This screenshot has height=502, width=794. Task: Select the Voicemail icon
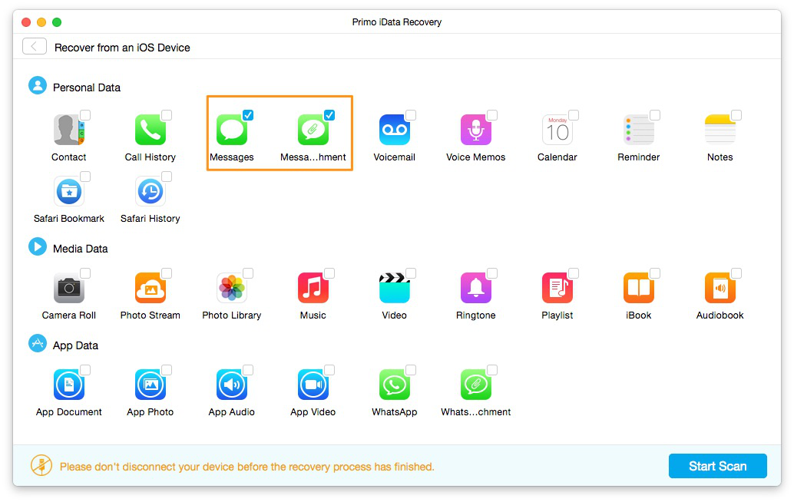(395, 130)
